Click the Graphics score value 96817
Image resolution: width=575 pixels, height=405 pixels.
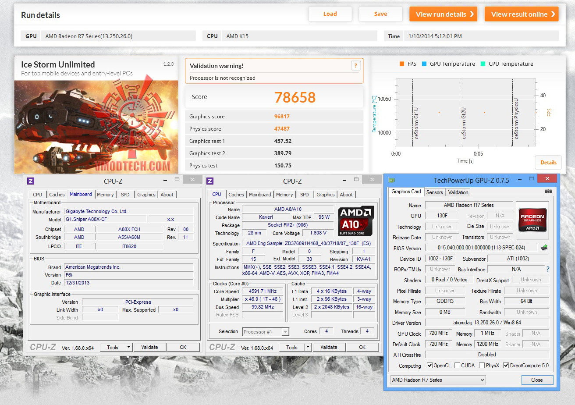282,117
